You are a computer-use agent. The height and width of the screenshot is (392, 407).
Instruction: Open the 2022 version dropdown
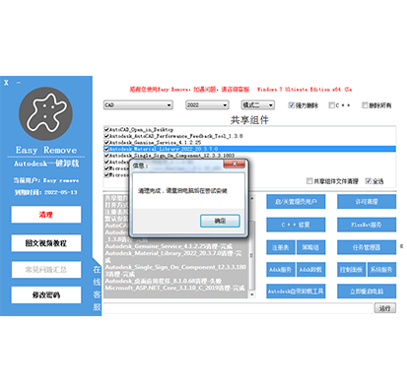pos(207,105)
